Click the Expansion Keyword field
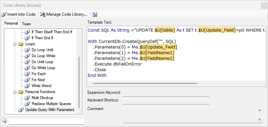Viewport: 268px width, 127px height. tap(166, 94)
